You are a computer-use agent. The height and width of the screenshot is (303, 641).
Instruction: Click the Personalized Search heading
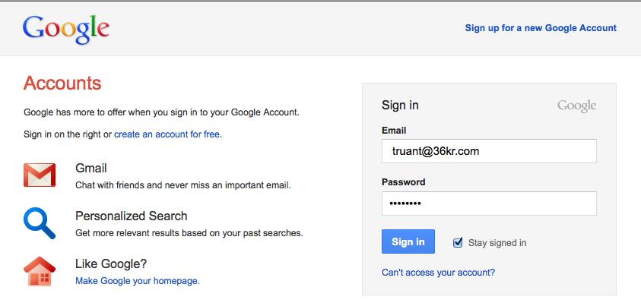coord(132,216)
